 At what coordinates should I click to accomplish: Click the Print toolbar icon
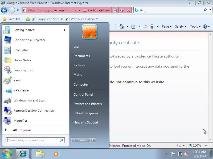point(152,26)
